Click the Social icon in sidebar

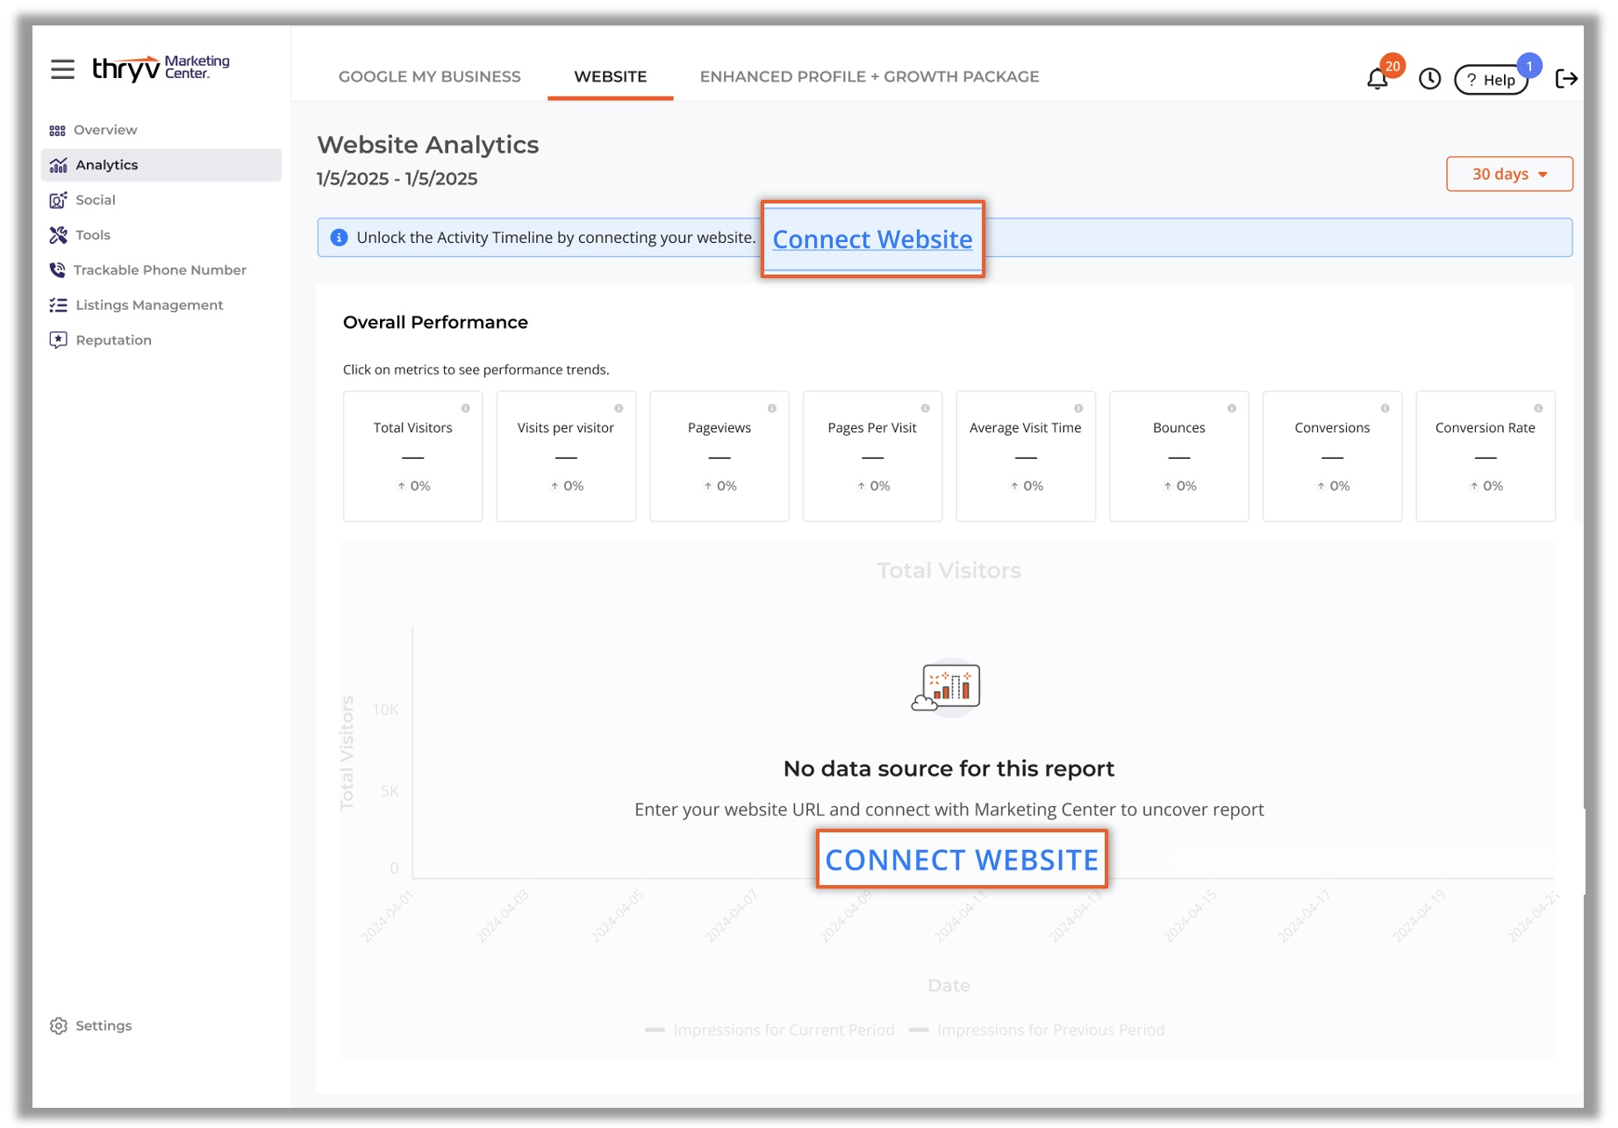point(59,200)
